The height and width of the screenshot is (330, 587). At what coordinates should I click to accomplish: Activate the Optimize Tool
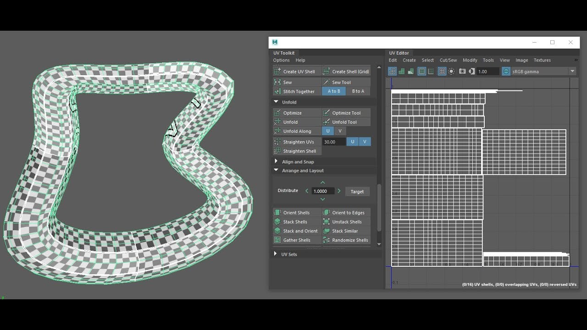tap(346, 113)
